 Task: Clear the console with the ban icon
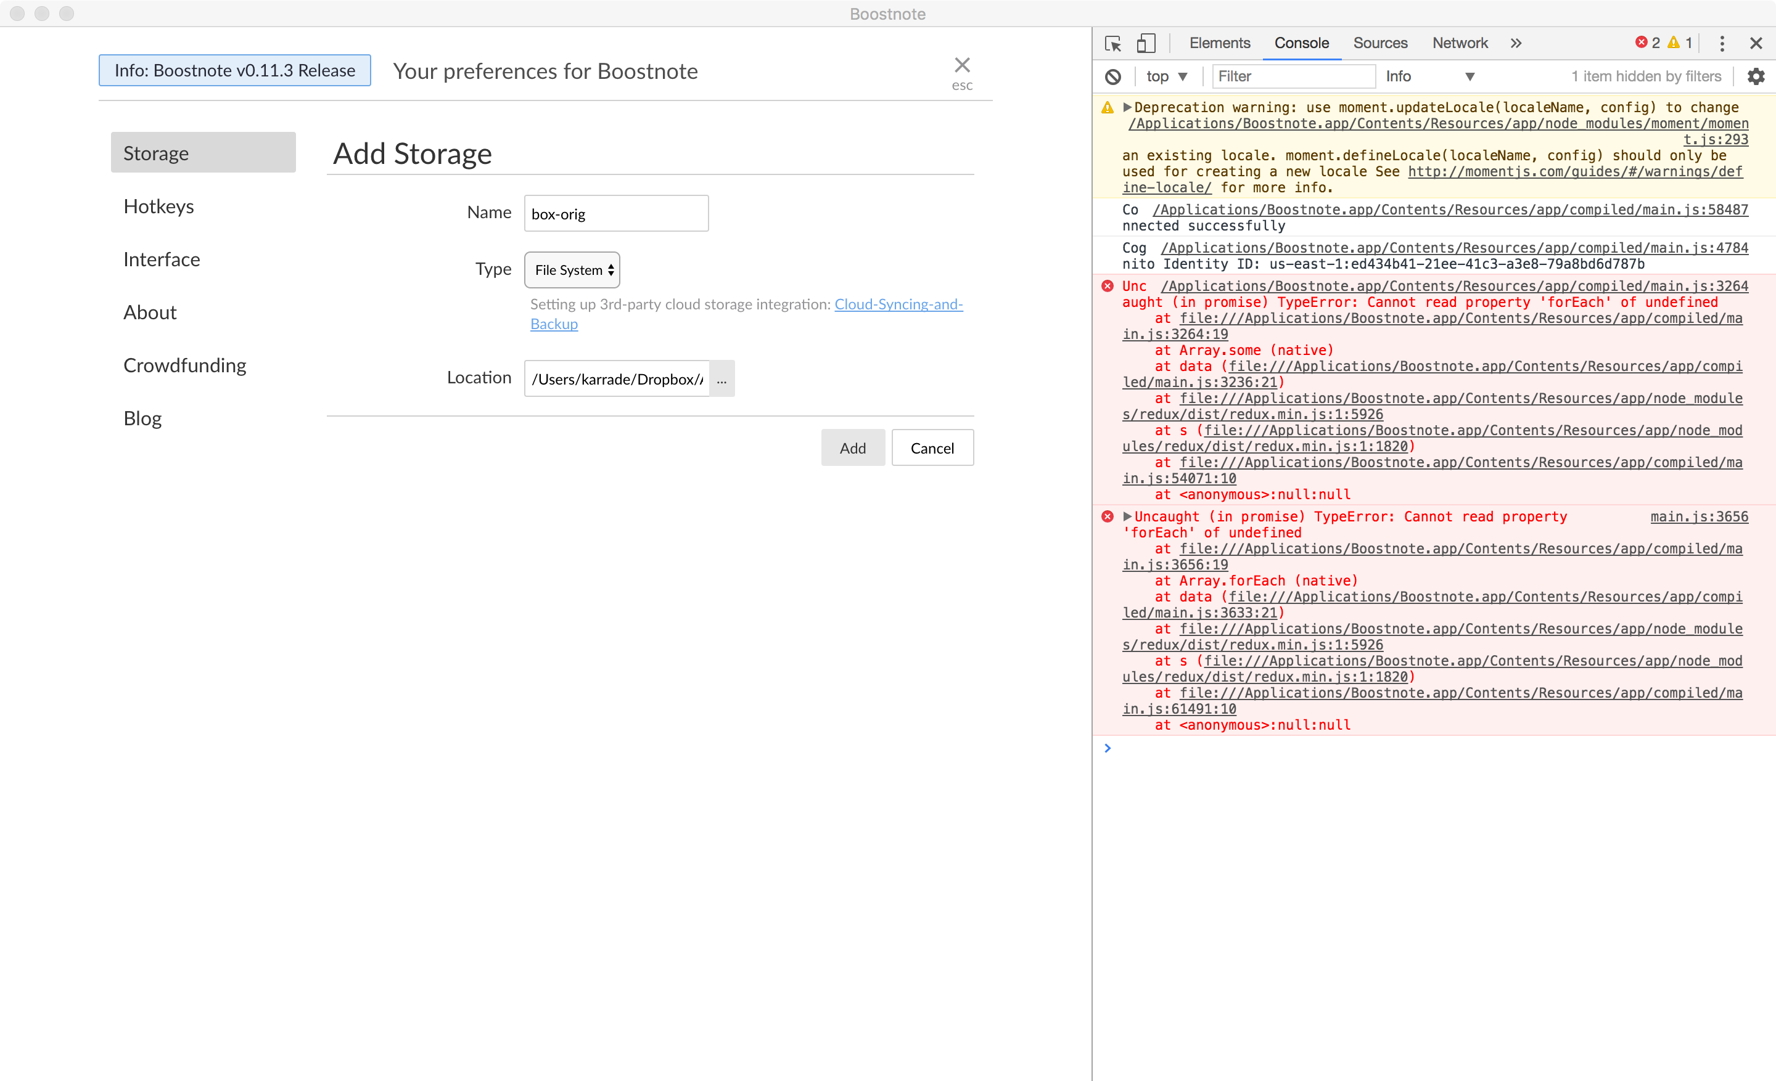(x=1113, y=76)
